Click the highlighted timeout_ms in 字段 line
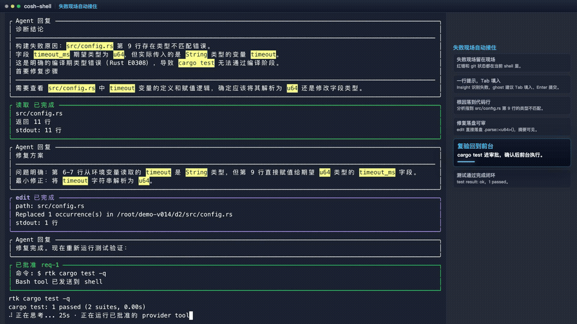 tap(52, 55)
